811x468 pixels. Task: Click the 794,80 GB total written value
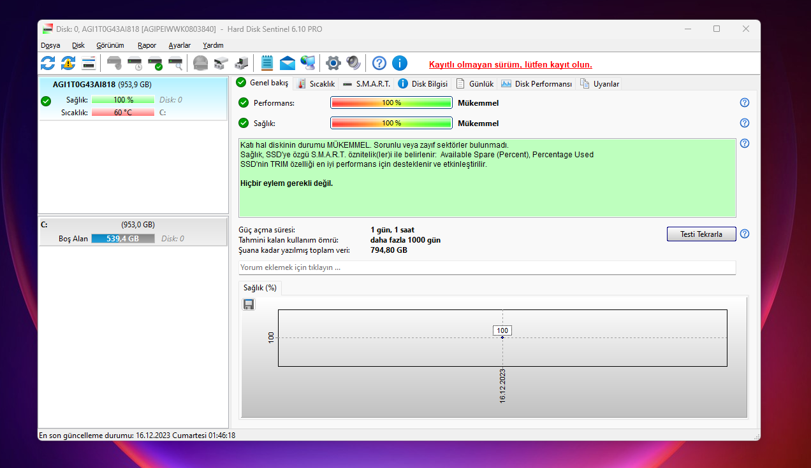(x=388, y=250)
